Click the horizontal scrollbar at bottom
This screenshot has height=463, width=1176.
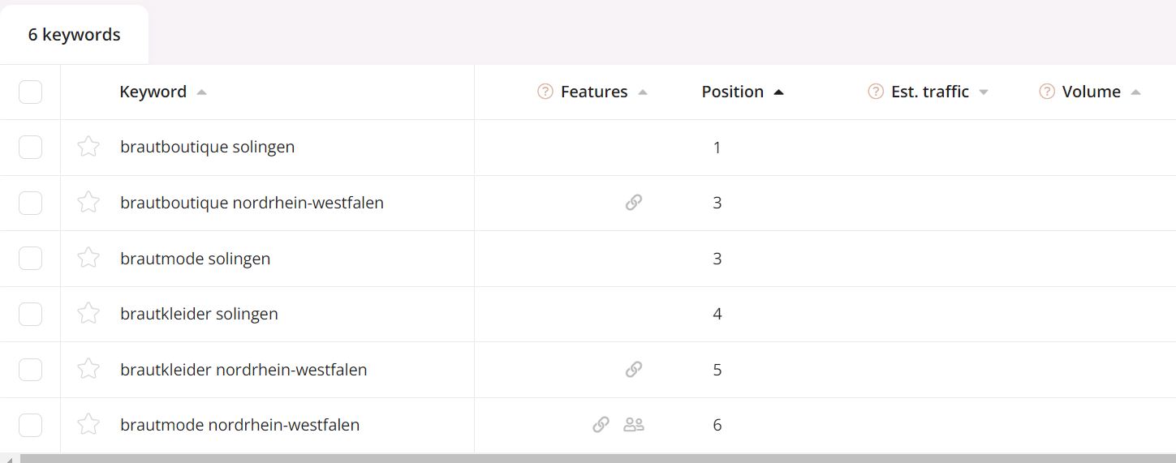pos(597,459)
